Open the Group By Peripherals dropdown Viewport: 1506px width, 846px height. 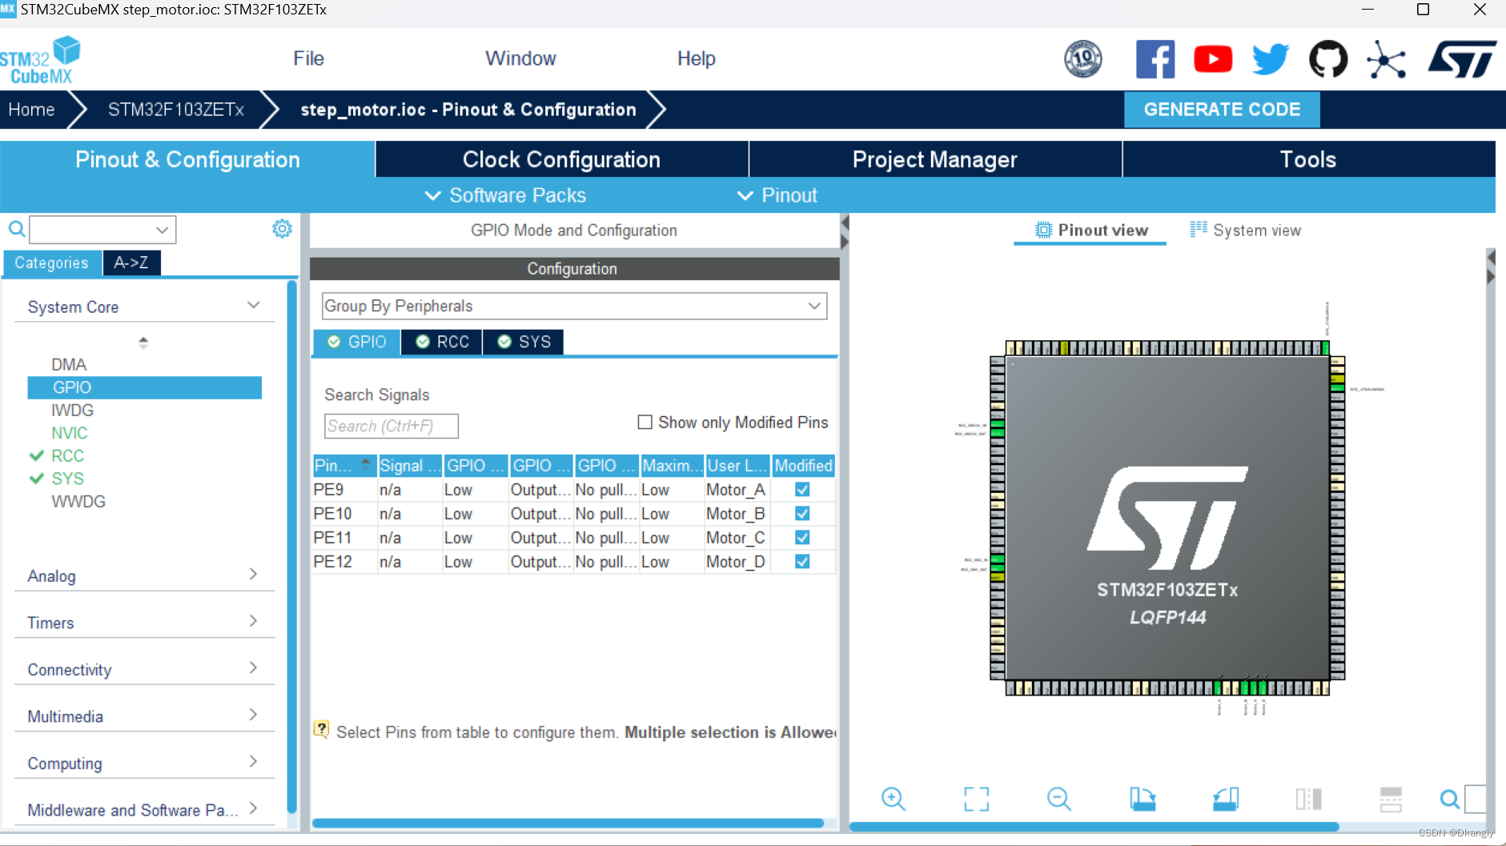pyautogui.click(x=814, y=306)
